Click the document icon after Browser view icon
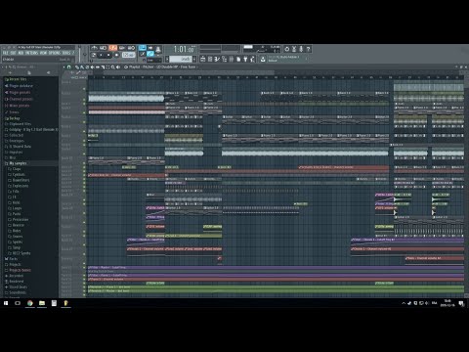The width and height of the screenshot is (469, 352). (238, 59)
